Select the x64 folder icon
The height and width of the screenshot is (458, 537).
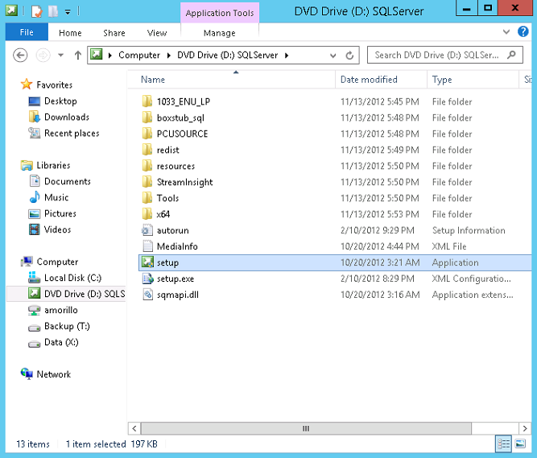pyautogui.click(x=147, y=214)
